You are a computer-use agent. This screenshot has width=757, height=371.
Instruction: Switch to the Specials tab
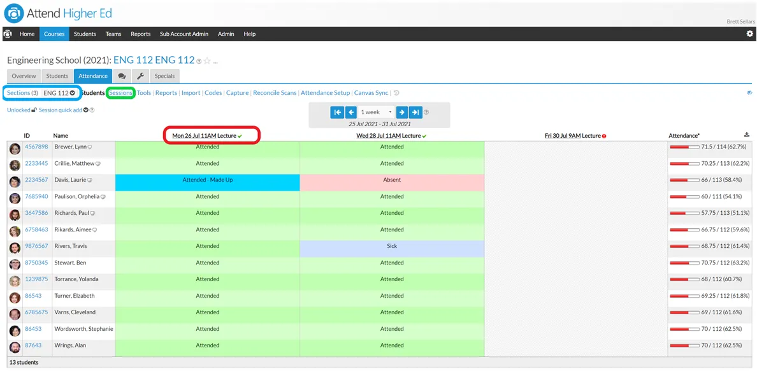pyautogui.click(x=164, y=76)
